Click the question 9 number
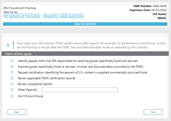The image size is (171, 121). [x=8, y=45]
